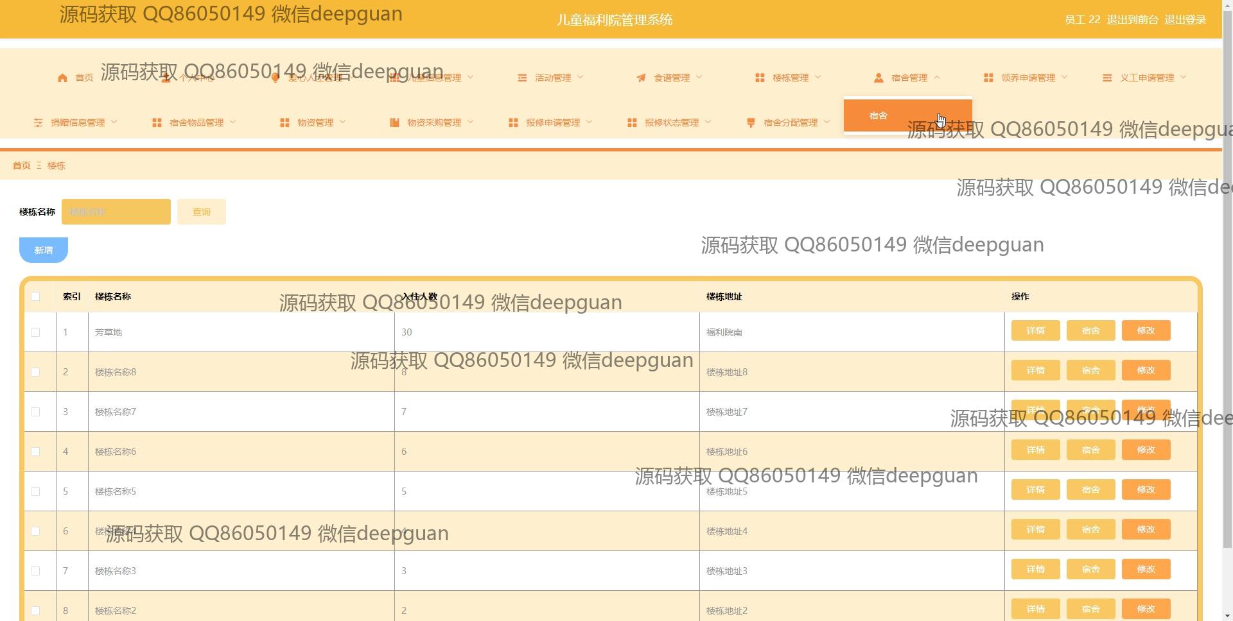Image resolution: width=1233 pixels, height=621 pixels.
Task: Expand the 领养申请管理 dropdown arrow
Action: point(1065,77)
